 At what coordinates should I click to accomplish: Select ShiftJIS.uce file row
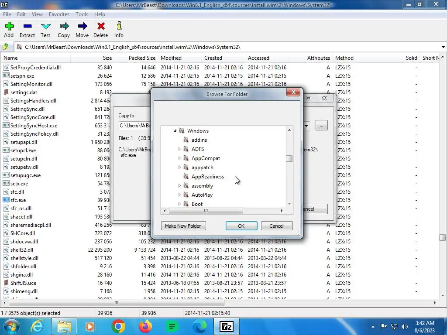(x=24, y=283)
